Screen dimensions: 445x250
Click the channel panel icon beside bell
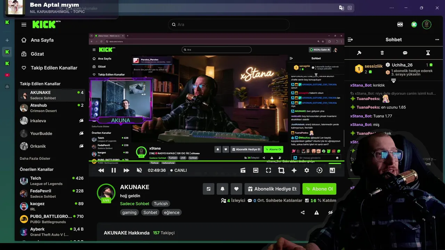(x=209, y=189)
